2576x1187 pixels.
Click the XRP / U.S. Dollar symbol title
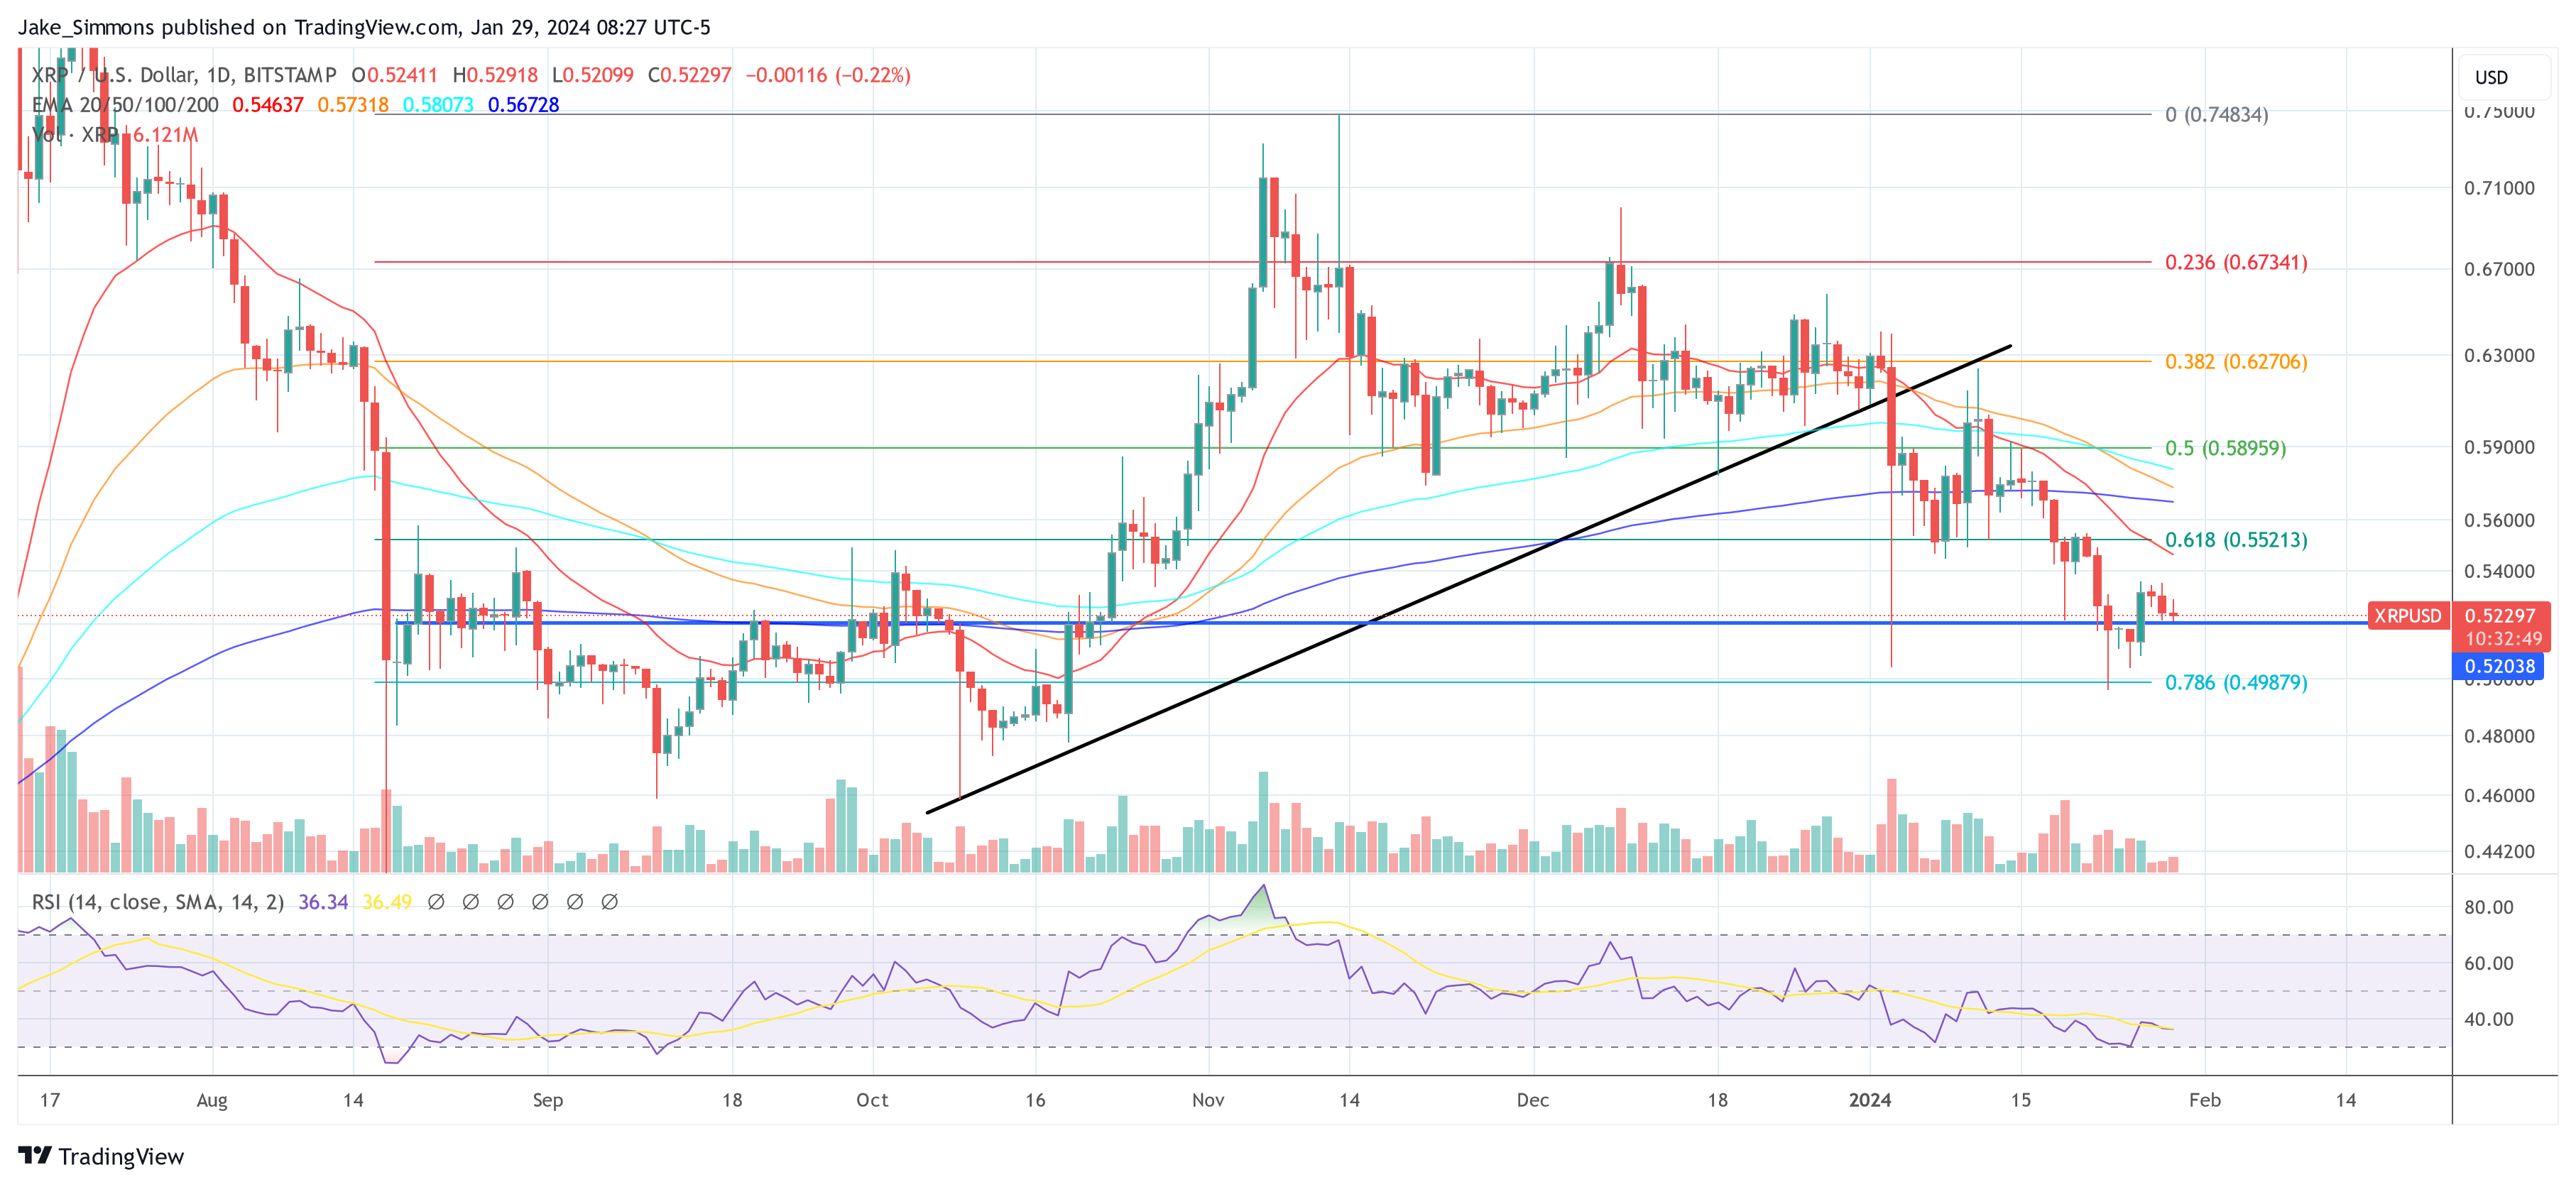[184, 75]
